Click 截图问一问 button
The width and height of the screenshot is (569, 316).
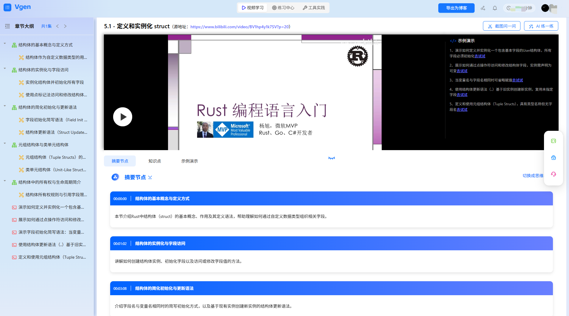[x=502, y=26]
